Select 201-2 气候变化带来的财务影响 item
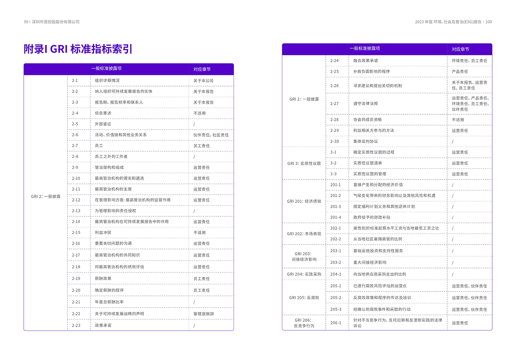This screenshot has width=516, height=350. click(x=394, y=196)
